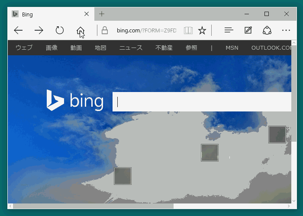The image size is (303, 216).
Task: Click the vertical scrollbar down arrow
Action: click(x=294, y=201)
